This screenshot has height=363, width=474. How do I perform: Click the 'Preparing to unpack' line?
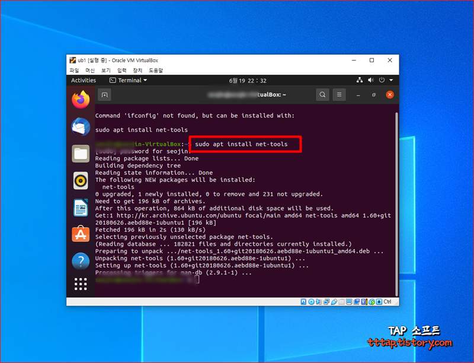pyautogui.click(x=239, y=251)
